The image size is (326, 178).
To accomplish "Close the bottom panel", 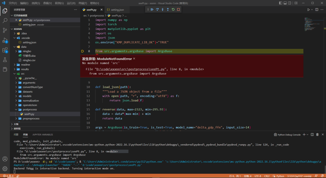I will pos(323,135).
